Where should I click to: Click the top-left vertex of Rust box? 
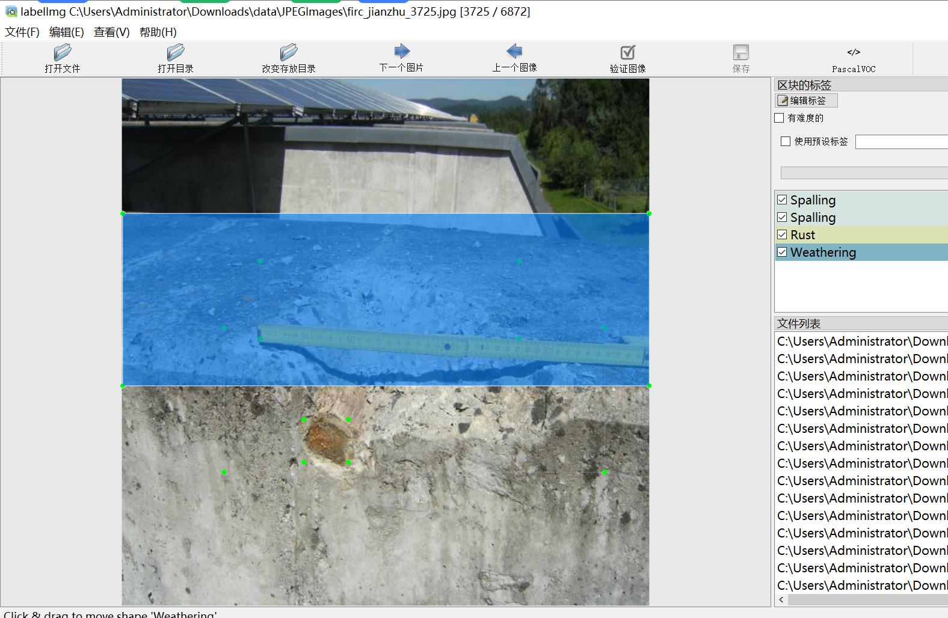[x=304, y=420]
